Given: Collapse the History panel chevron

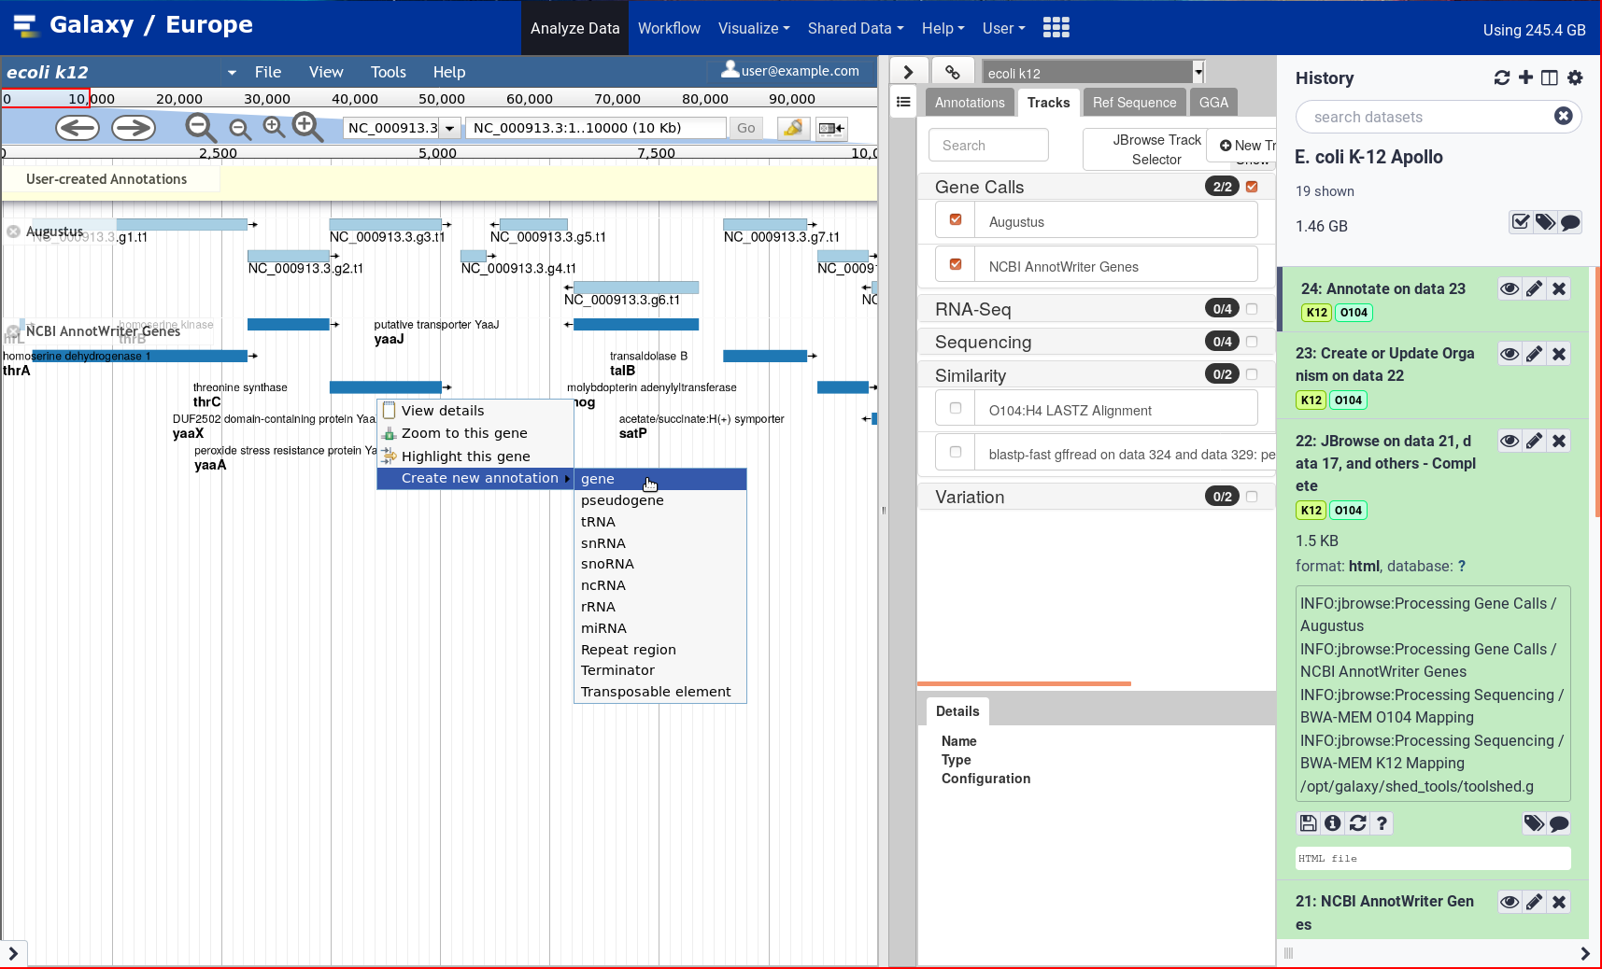Looking at the screenshot, I should click(x=1584, y=953).
